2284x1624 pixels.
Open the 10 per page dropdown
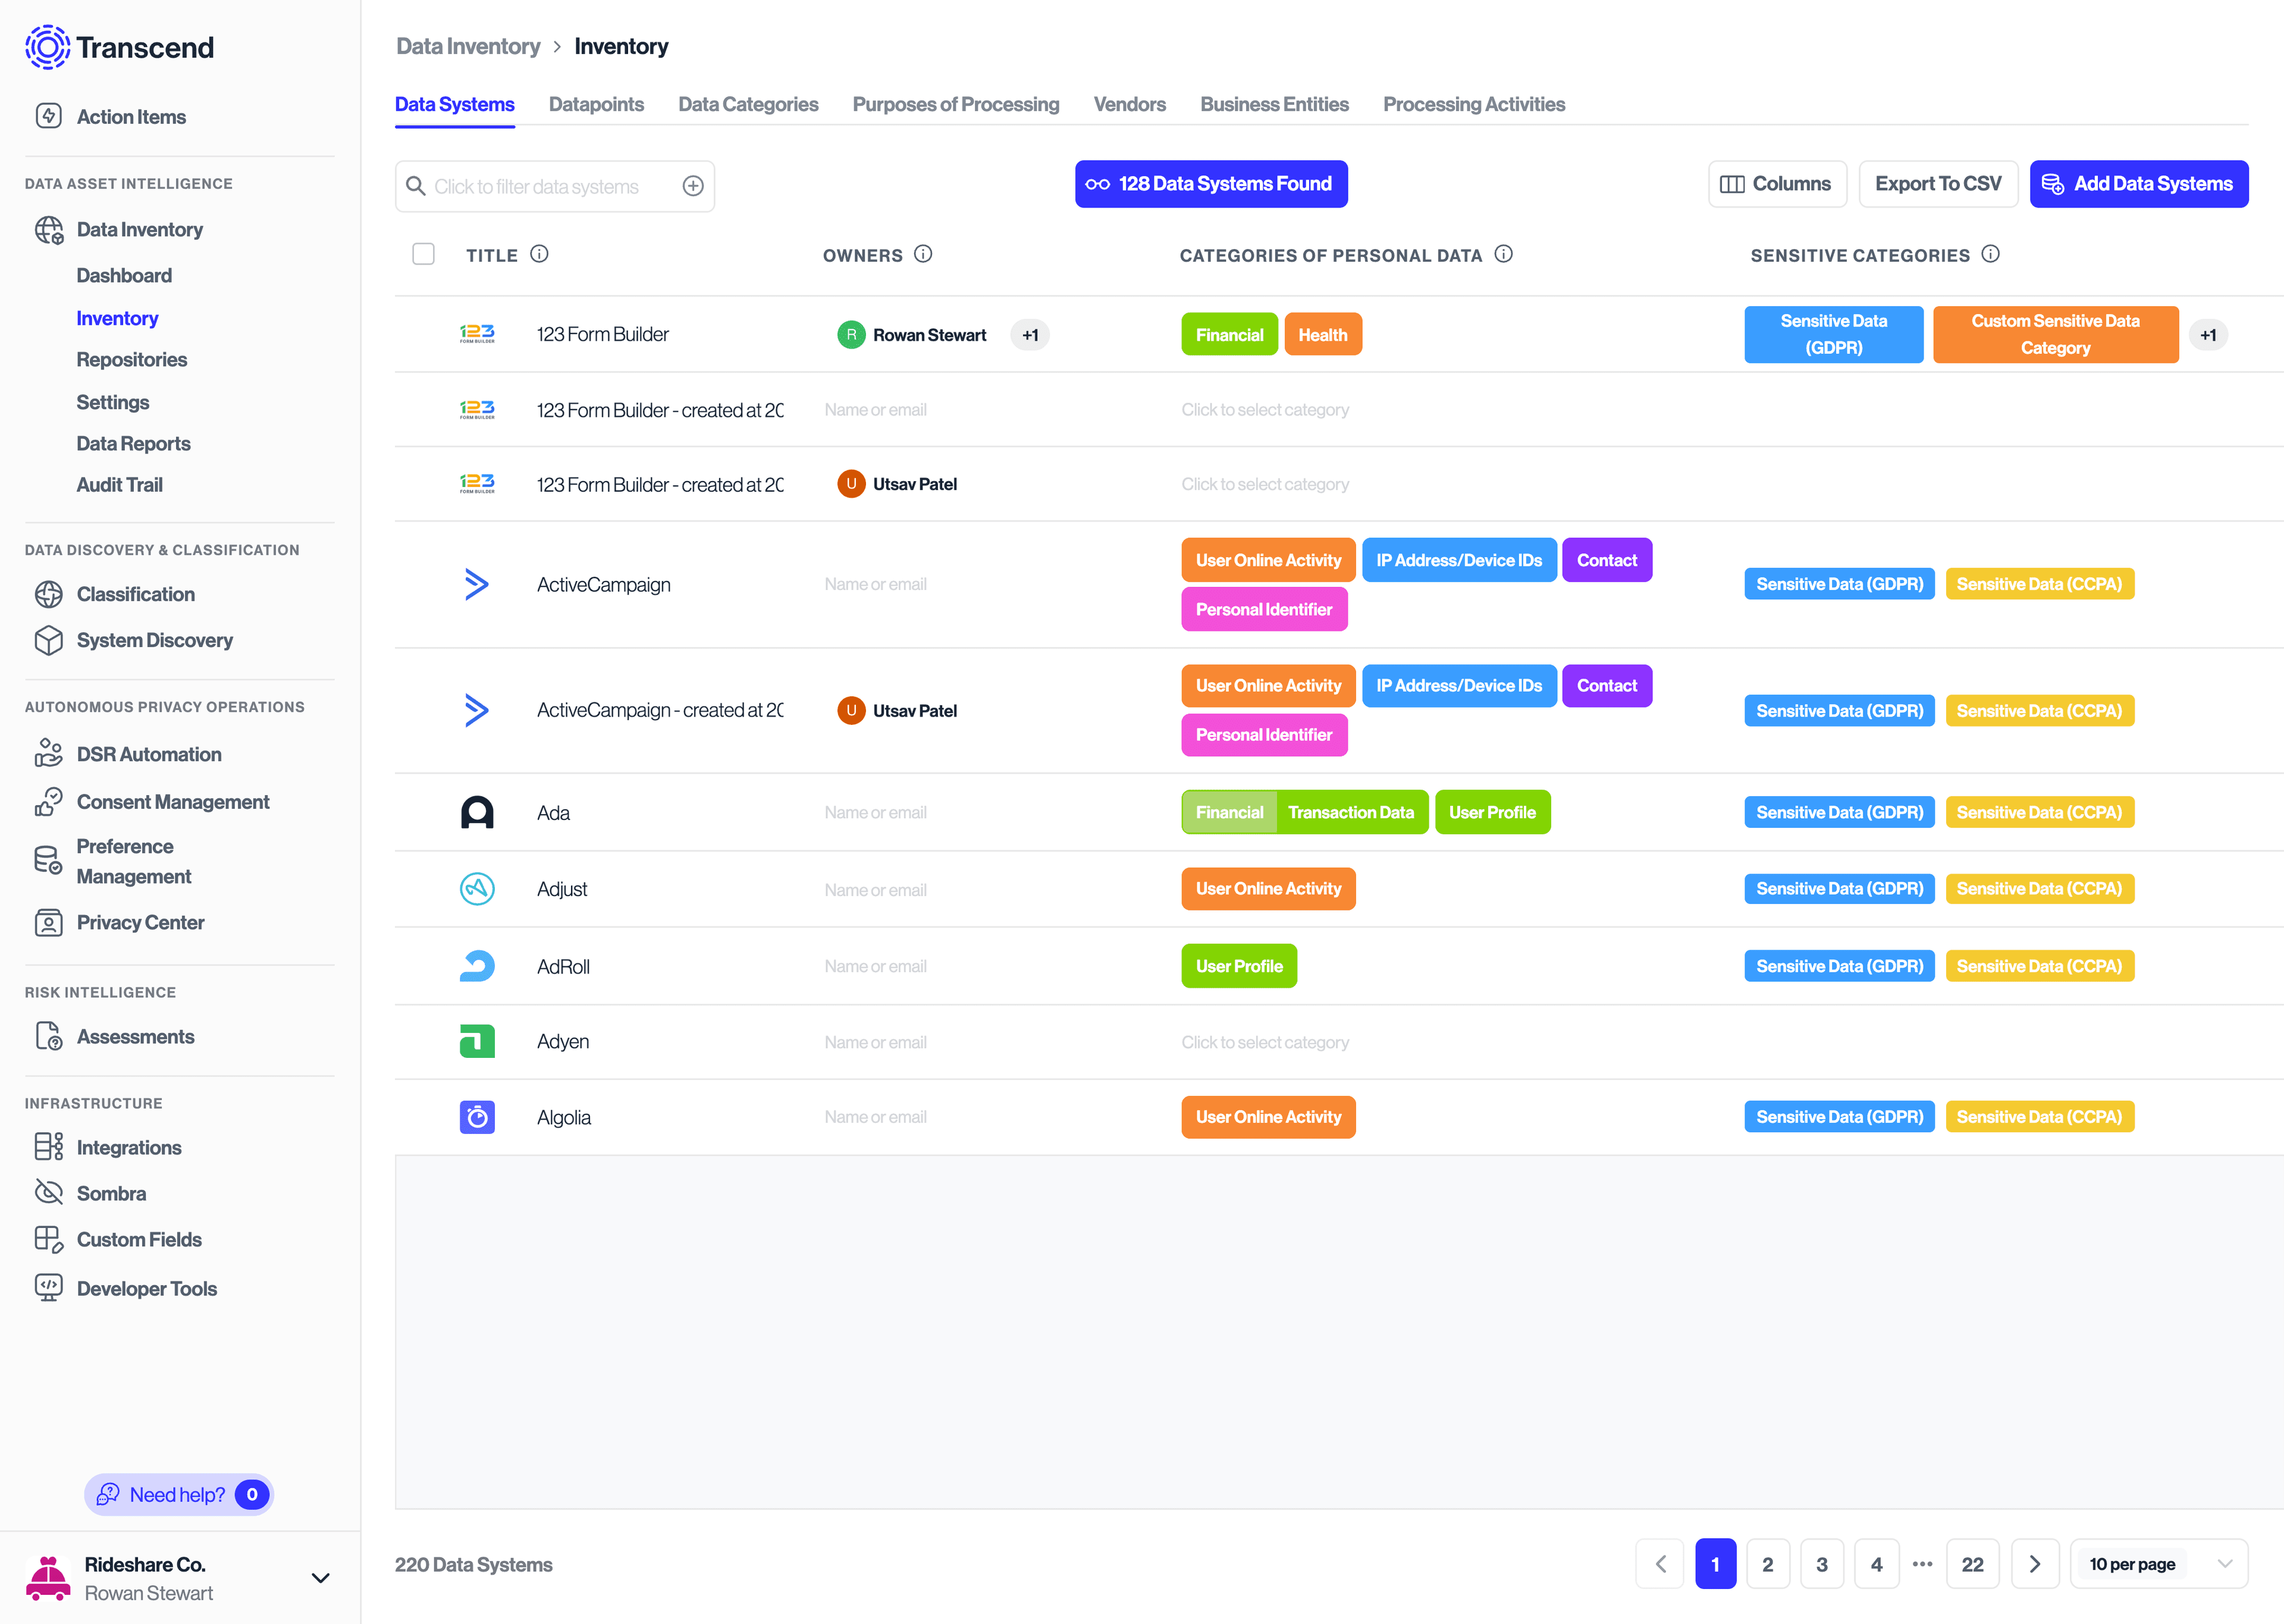(2159, 1564)
